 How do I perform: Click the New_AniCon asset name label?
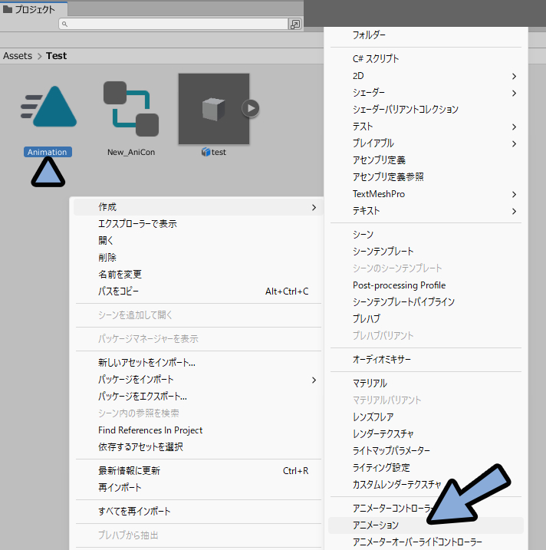pyautogui.click(x=131, y=152)
